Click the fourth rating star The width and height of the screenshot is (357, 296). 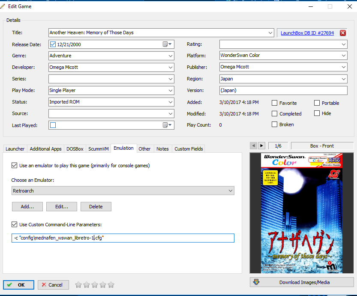[103, 284]
